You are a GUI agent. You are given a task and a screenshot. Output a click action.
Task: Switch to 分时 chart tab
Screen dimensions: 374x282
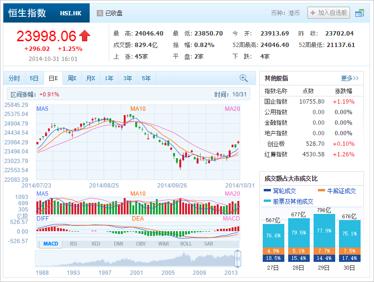pos(14,78)
